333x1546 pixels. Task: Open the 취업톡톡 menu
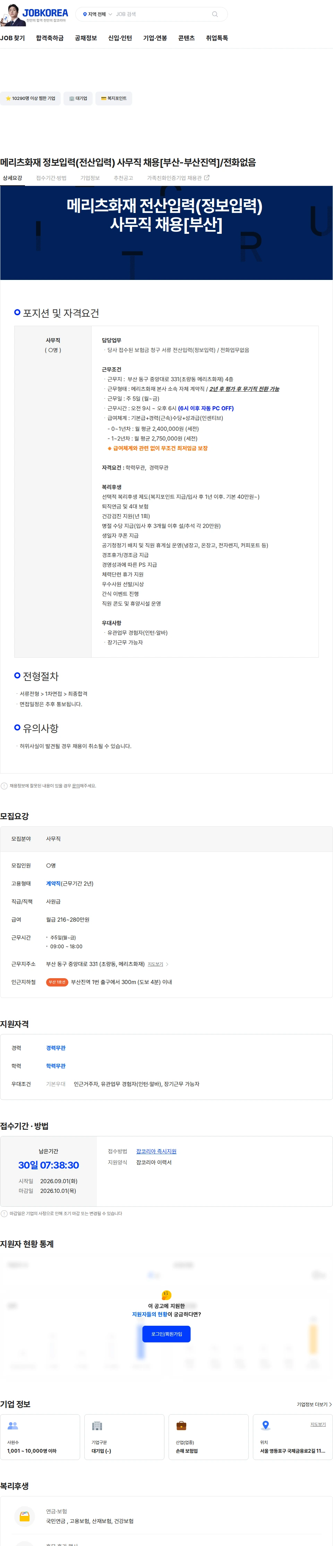(x=217, y=38)
